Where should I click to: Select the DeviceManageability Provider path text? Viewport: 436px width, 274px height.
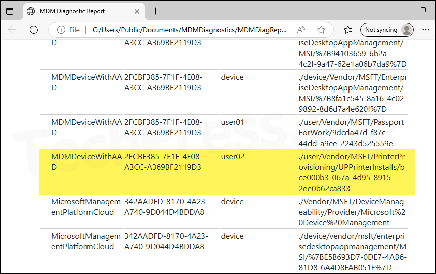click(x=352, y=212)
